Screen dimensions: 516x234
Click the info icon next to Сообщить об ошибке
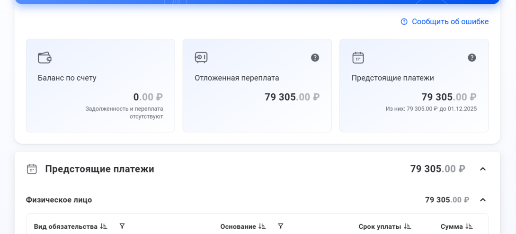404,22
